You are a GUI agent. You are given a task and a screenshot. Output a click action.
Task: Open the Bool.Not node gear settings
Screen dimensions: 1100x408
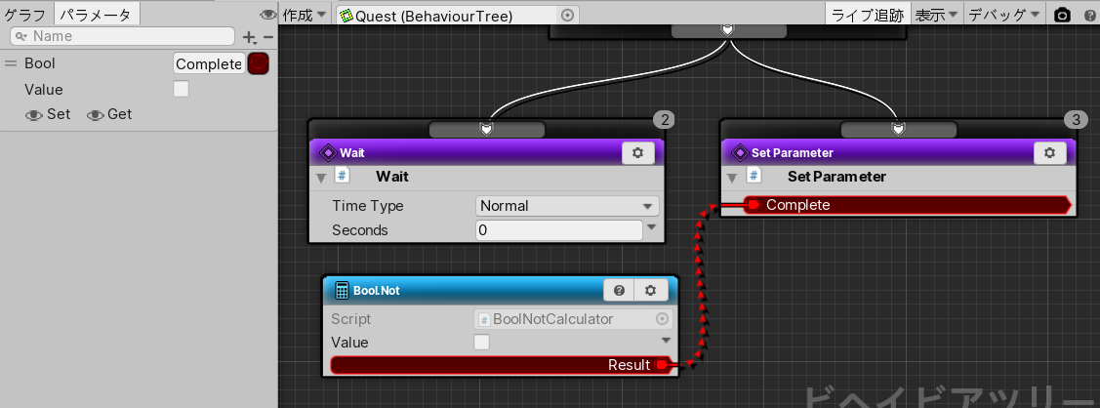coord(650,290)
